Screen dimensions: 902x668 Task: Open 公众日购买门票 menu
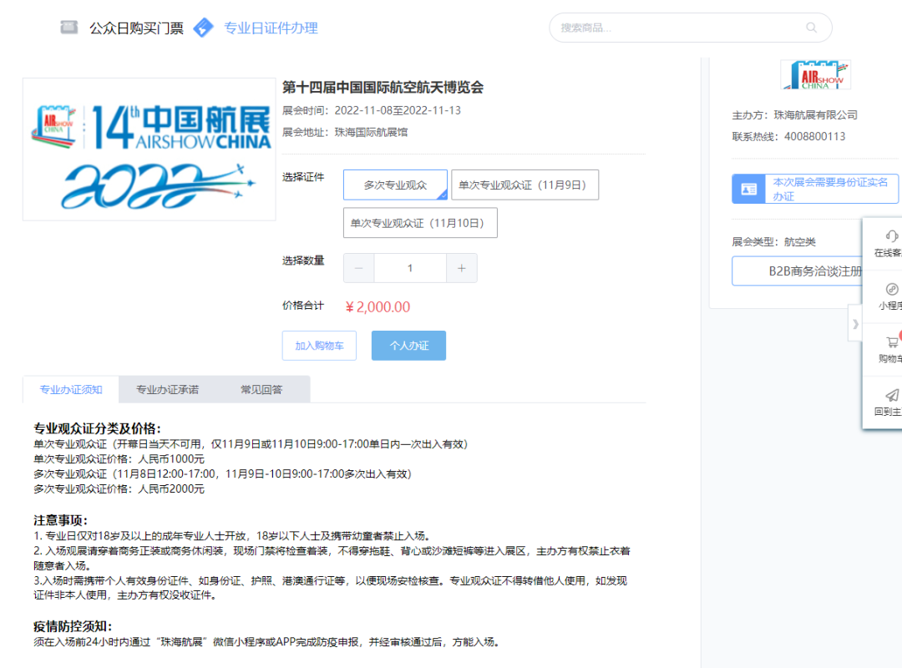[136, 28]
